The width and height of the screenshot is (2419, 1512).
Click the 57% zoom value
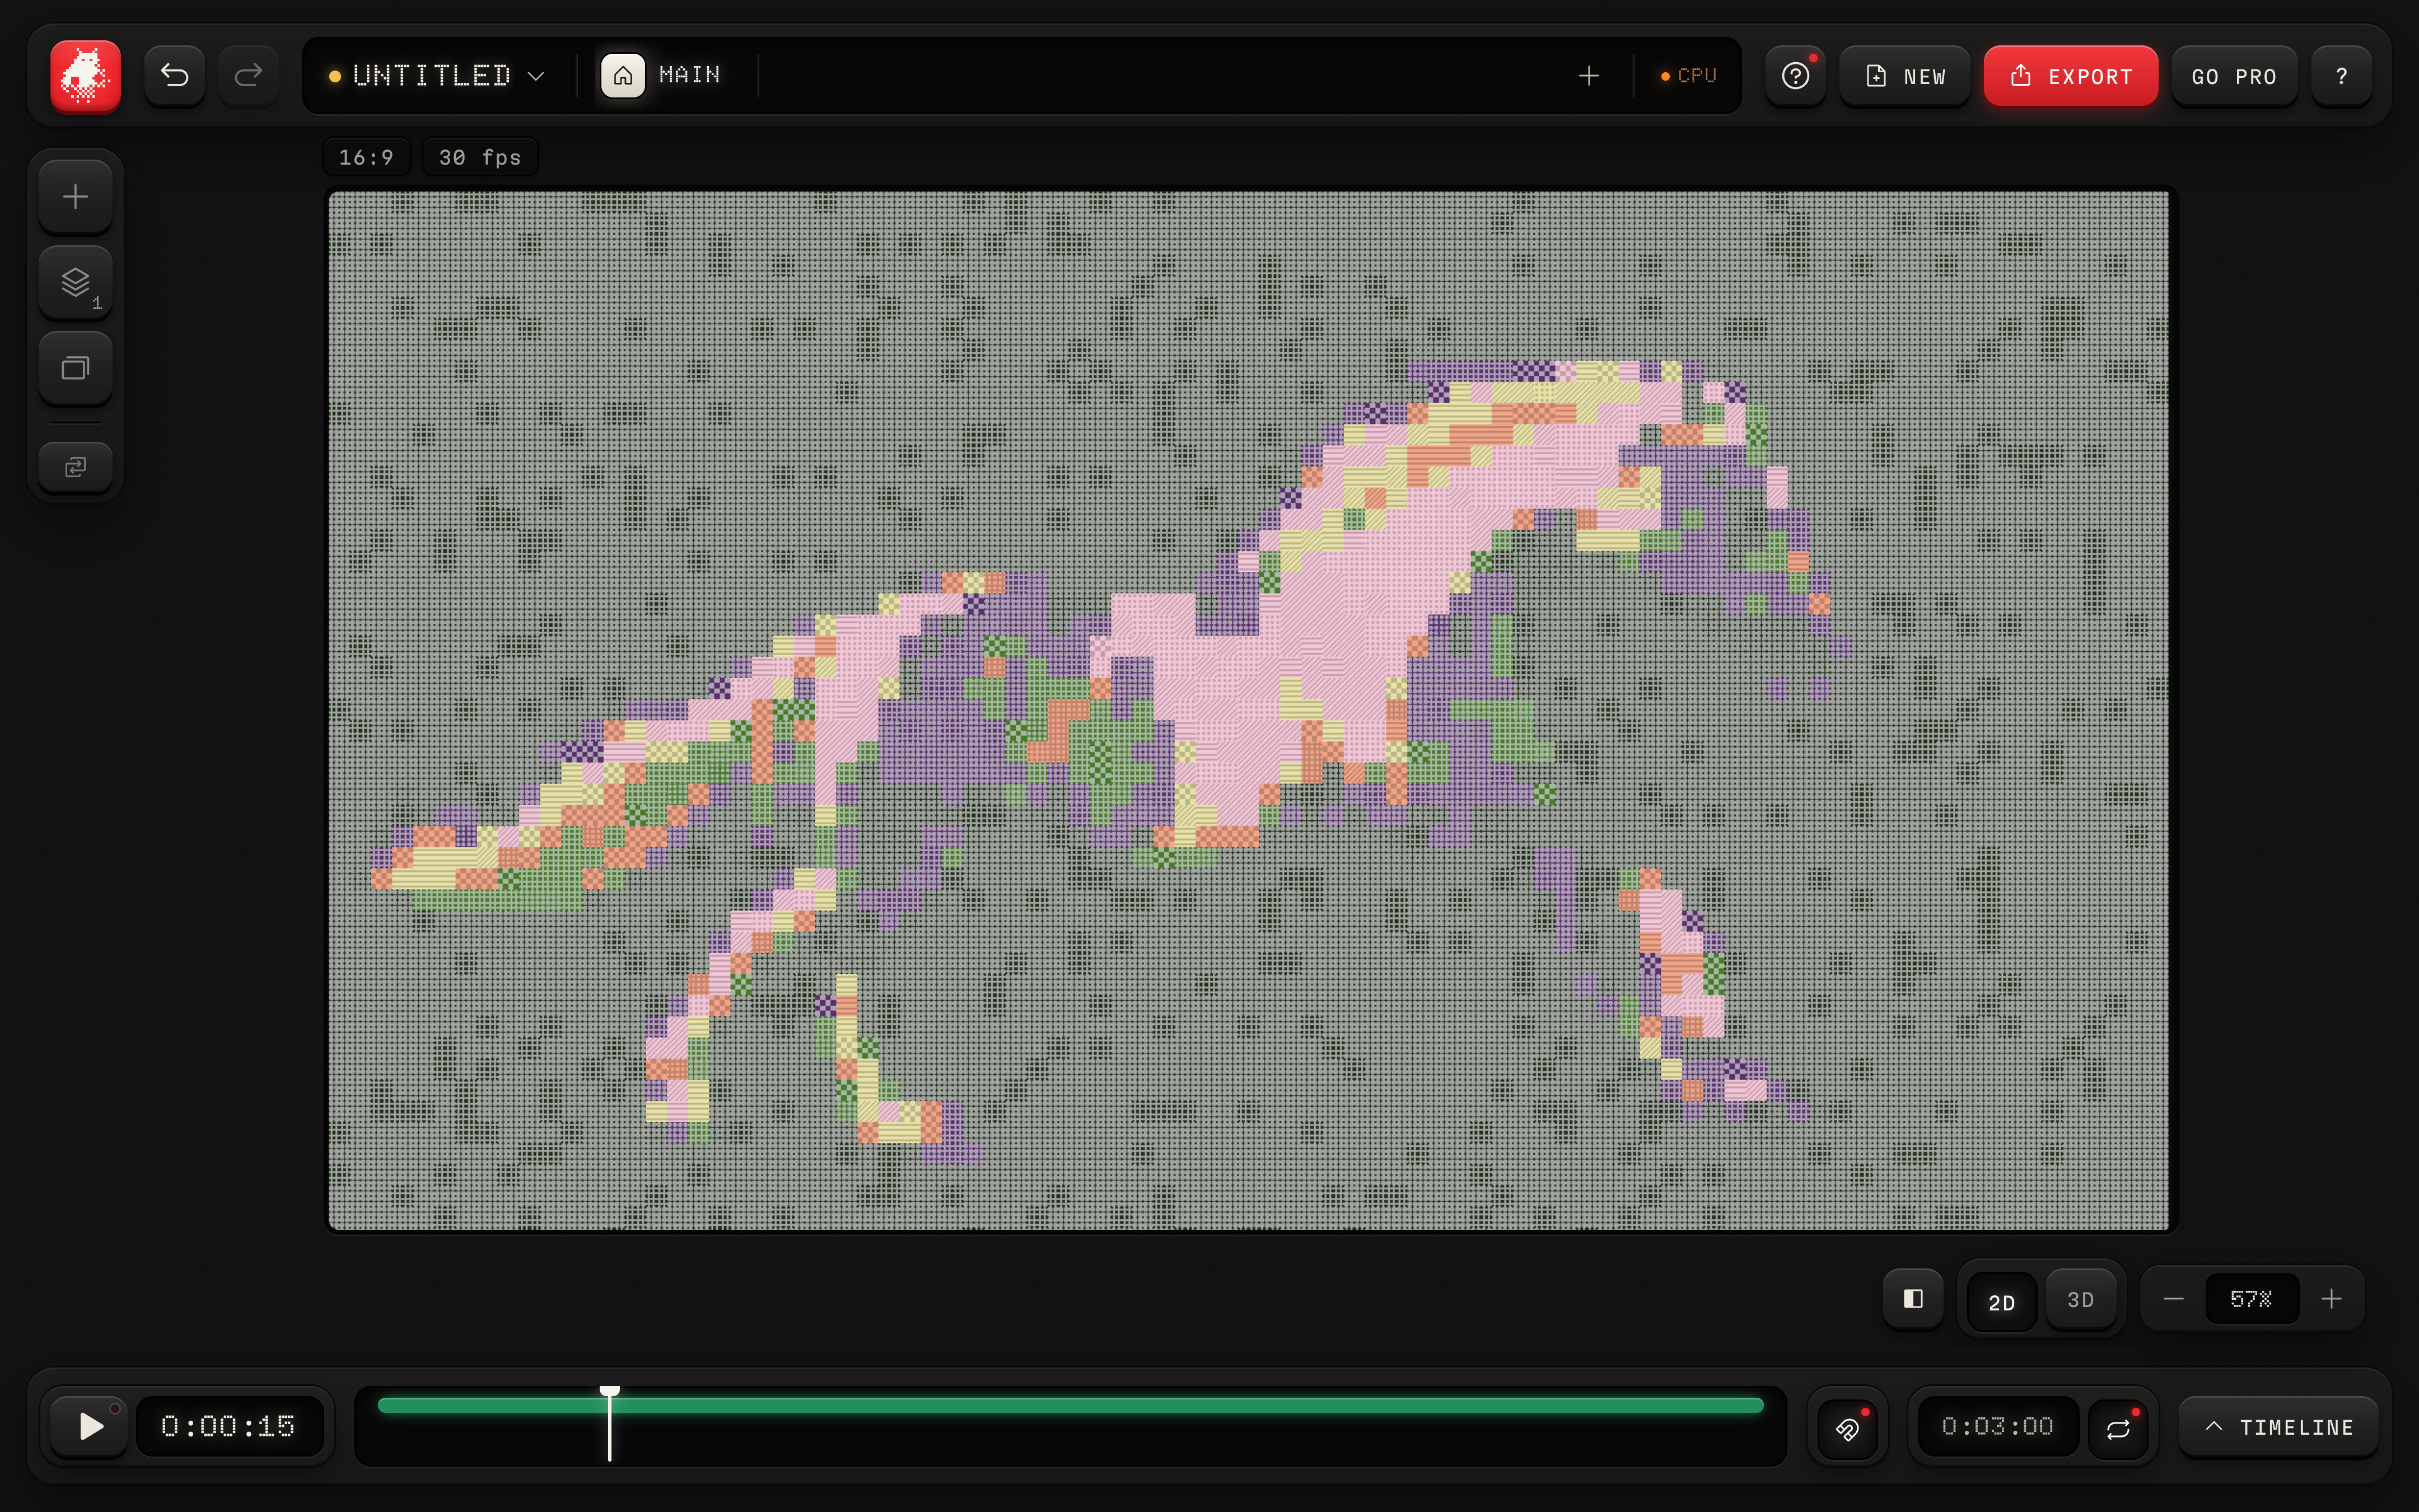[x=2251, y=1299]
